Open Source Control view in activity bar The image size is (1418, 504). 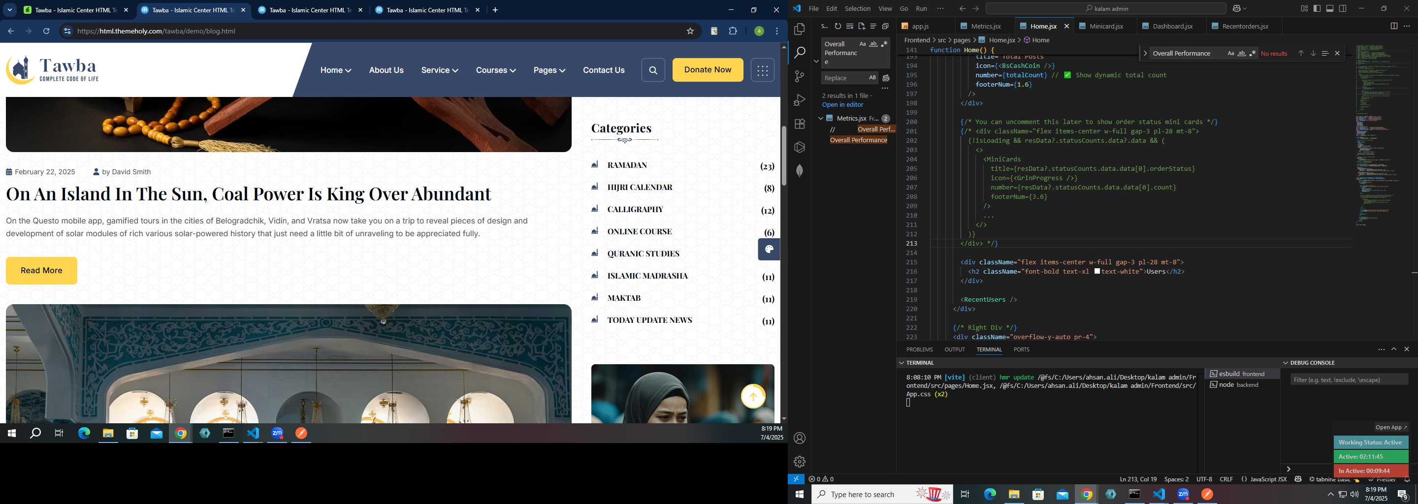[x=799, y=76]
